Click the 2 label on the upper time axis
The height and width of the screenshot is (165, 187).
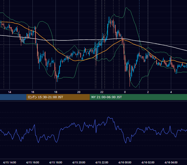point(148,92)
